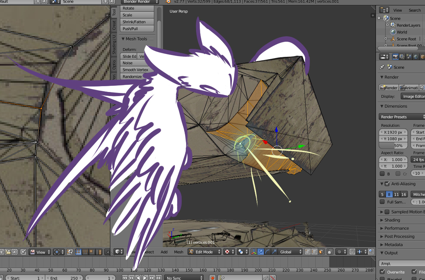Open the outliner View menu
Image resolution: width=425 pixels, height=280 pixels.
click(398, 10)
